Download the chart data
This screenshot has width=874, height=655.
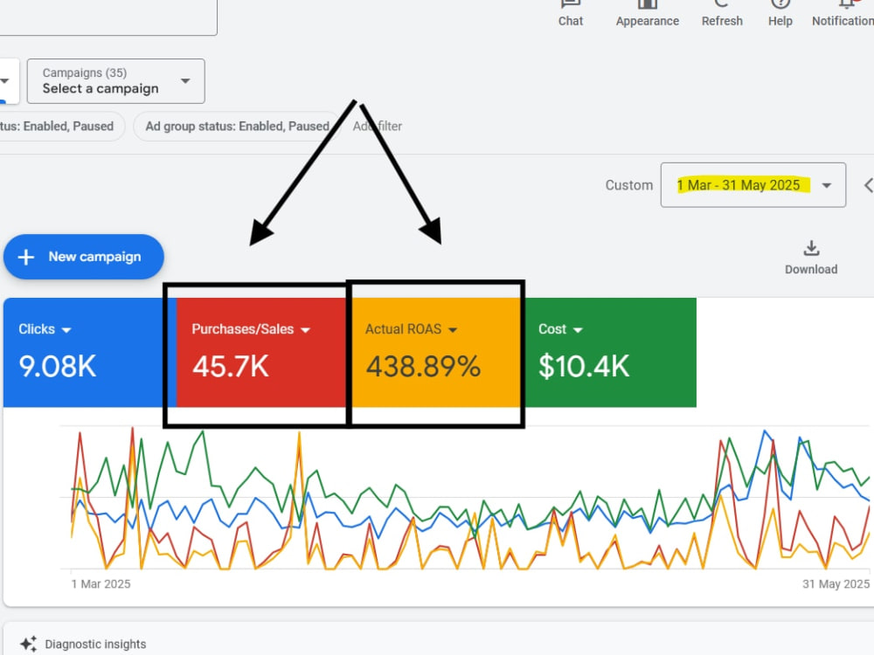[x=811, y=258]
